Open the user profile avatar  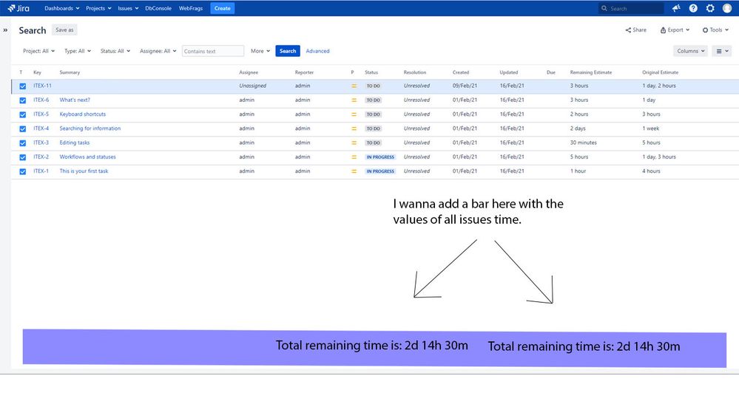coord(726,8)
